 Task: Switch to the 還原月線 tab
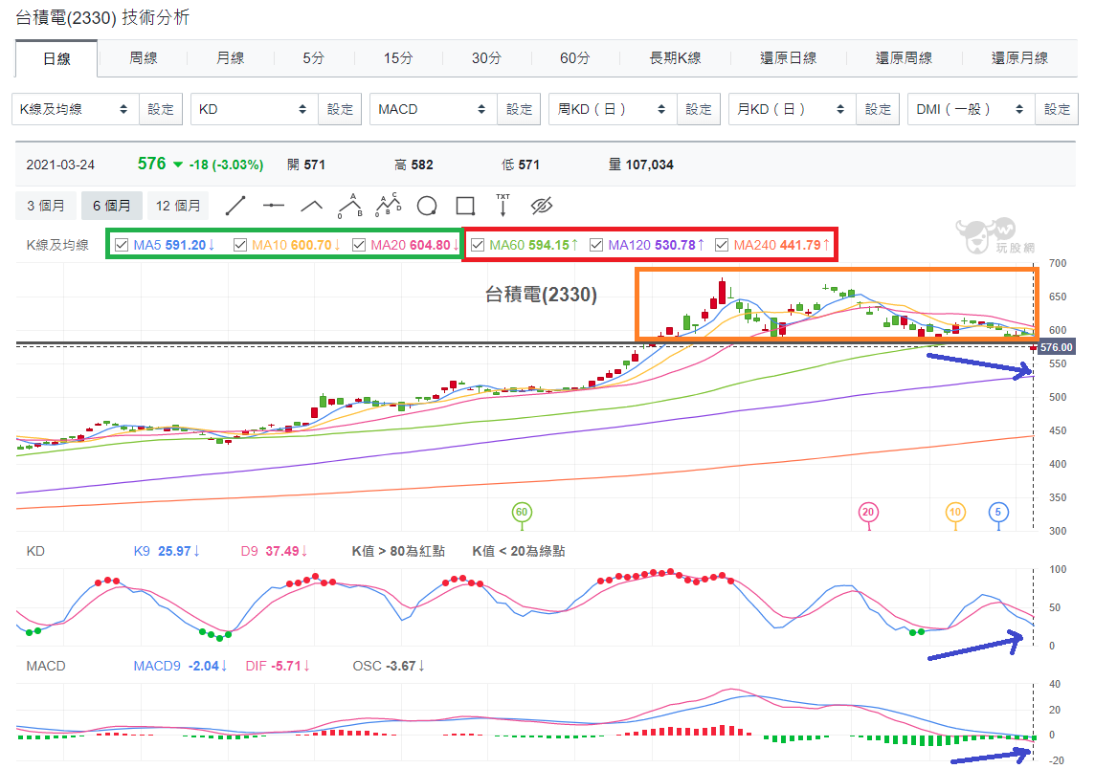(x=1020, y=58)
